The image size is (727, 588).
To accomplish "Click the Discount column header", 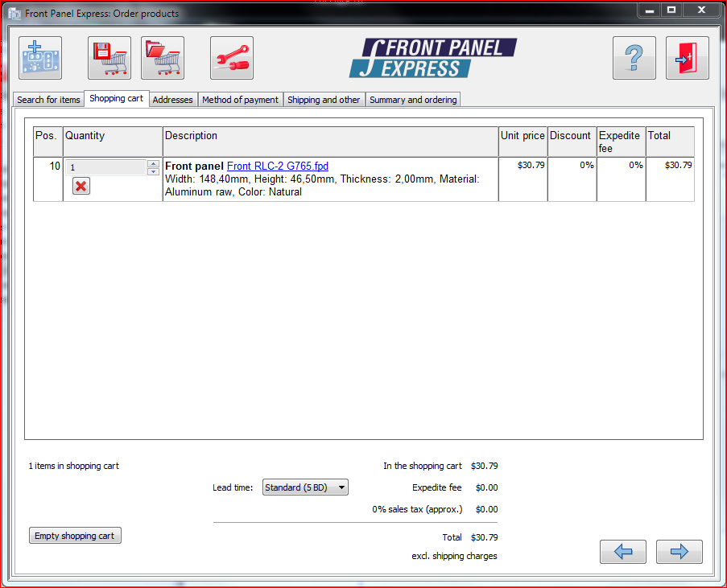I will [x=572, y=142].
